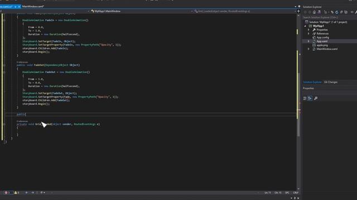Navigate backward arrow in editor bottom bar

(x=27, y=193)
